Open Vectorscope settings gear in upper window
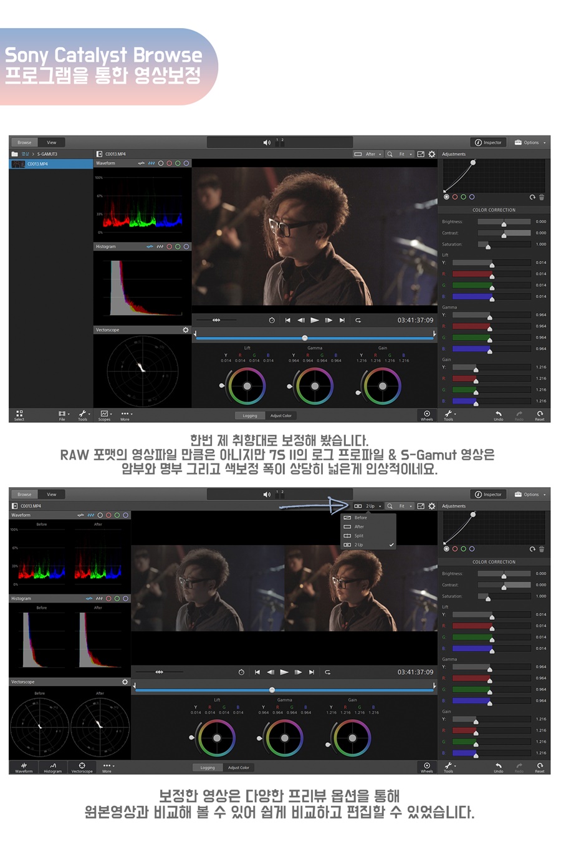Screen dimensions: 561x842 click(x=185, y=330)
